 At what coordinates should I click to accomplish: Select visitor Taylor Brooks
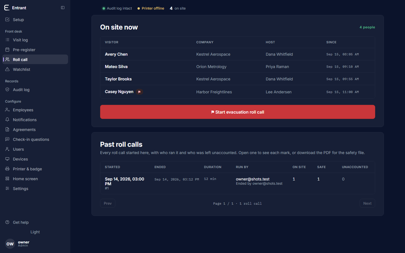pyautogui.click(x=118, y=79)
